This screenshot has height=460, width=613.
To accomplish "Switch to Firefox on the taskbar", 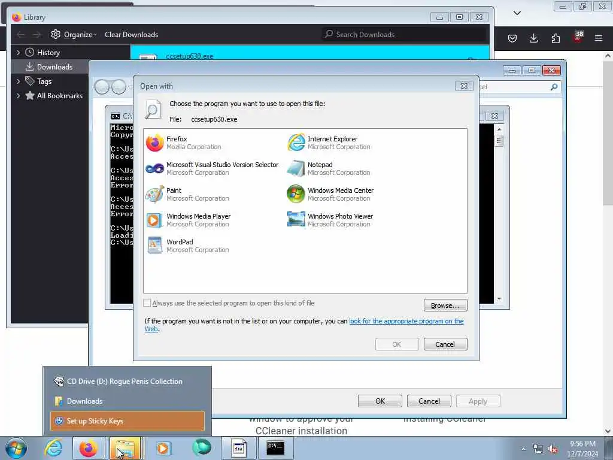I will click(x=89, y=448).
